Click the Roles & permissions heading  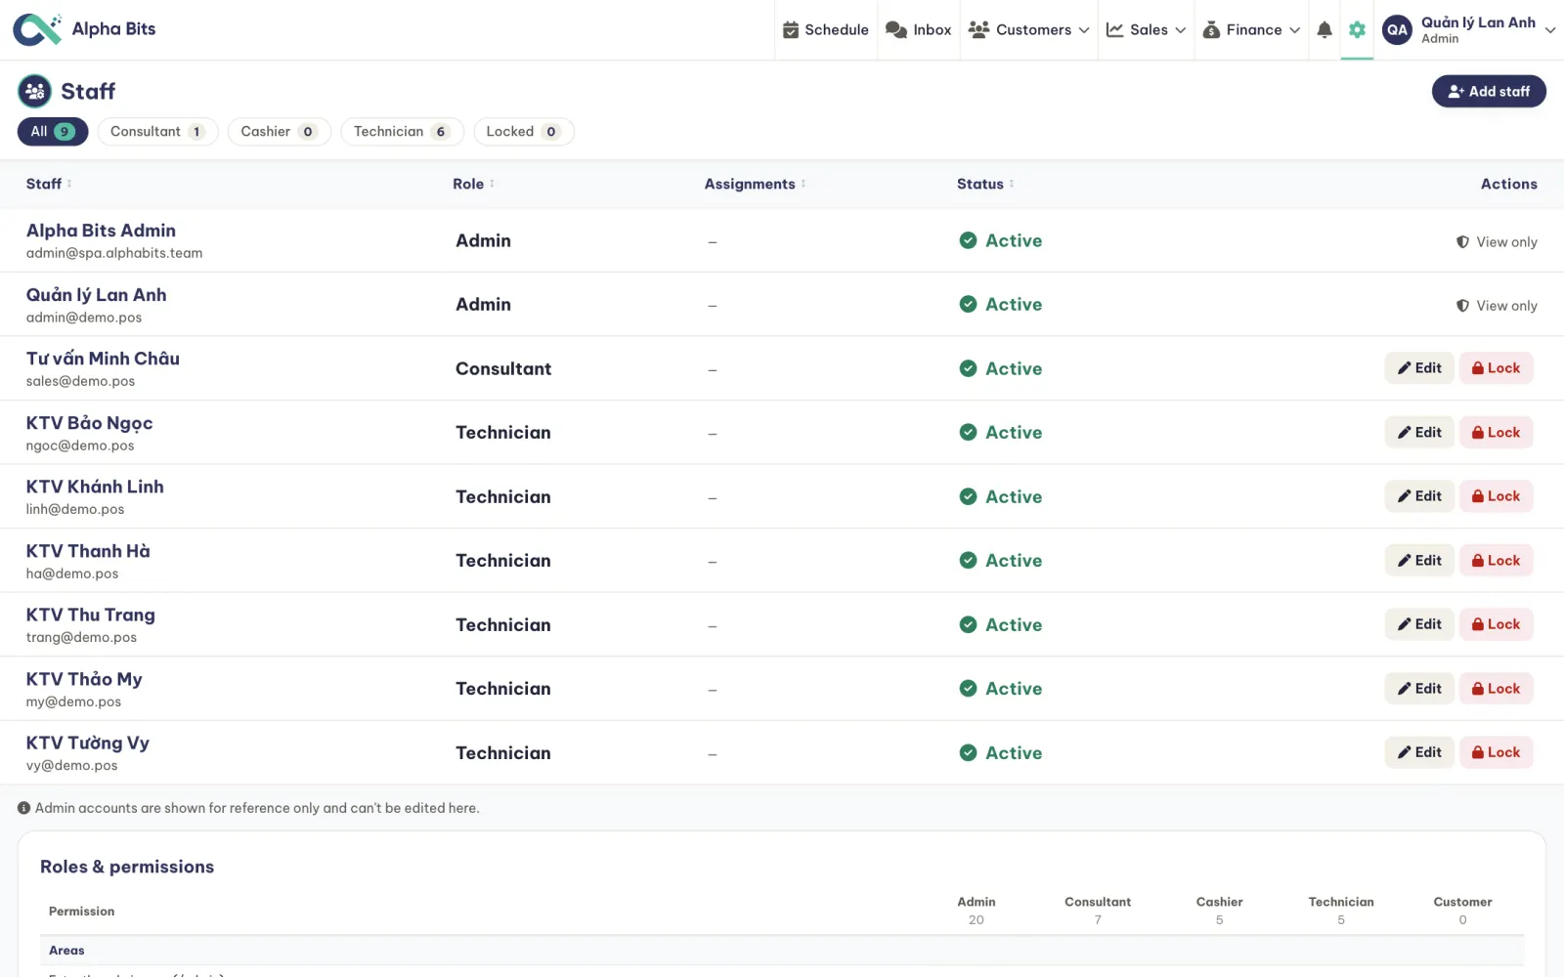pos(127,867)
